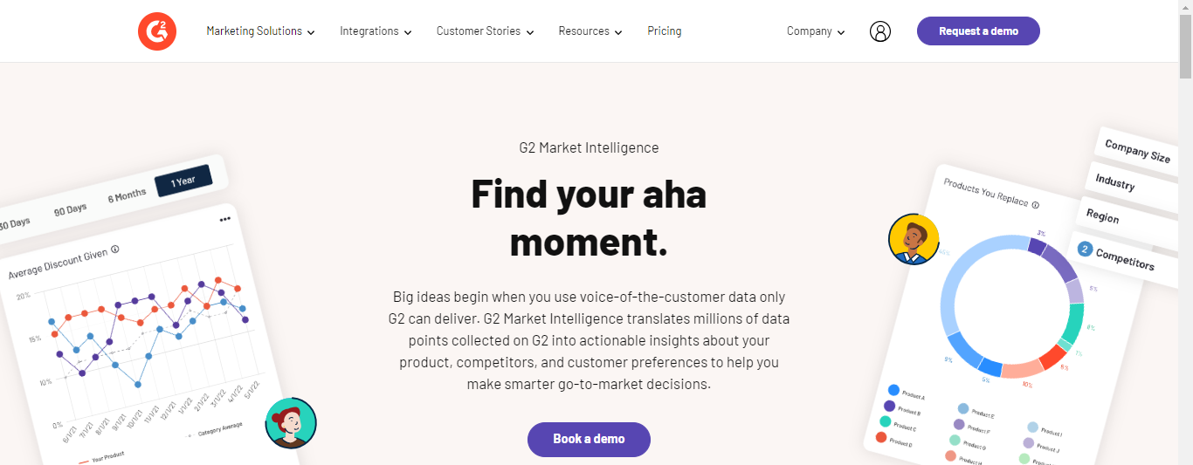Open the Pricing page

665,31
